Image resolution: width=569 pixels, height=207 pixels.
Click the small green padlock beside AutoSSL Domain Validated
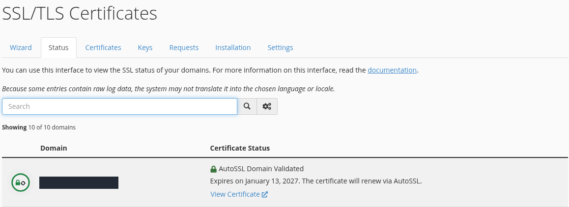213,169
